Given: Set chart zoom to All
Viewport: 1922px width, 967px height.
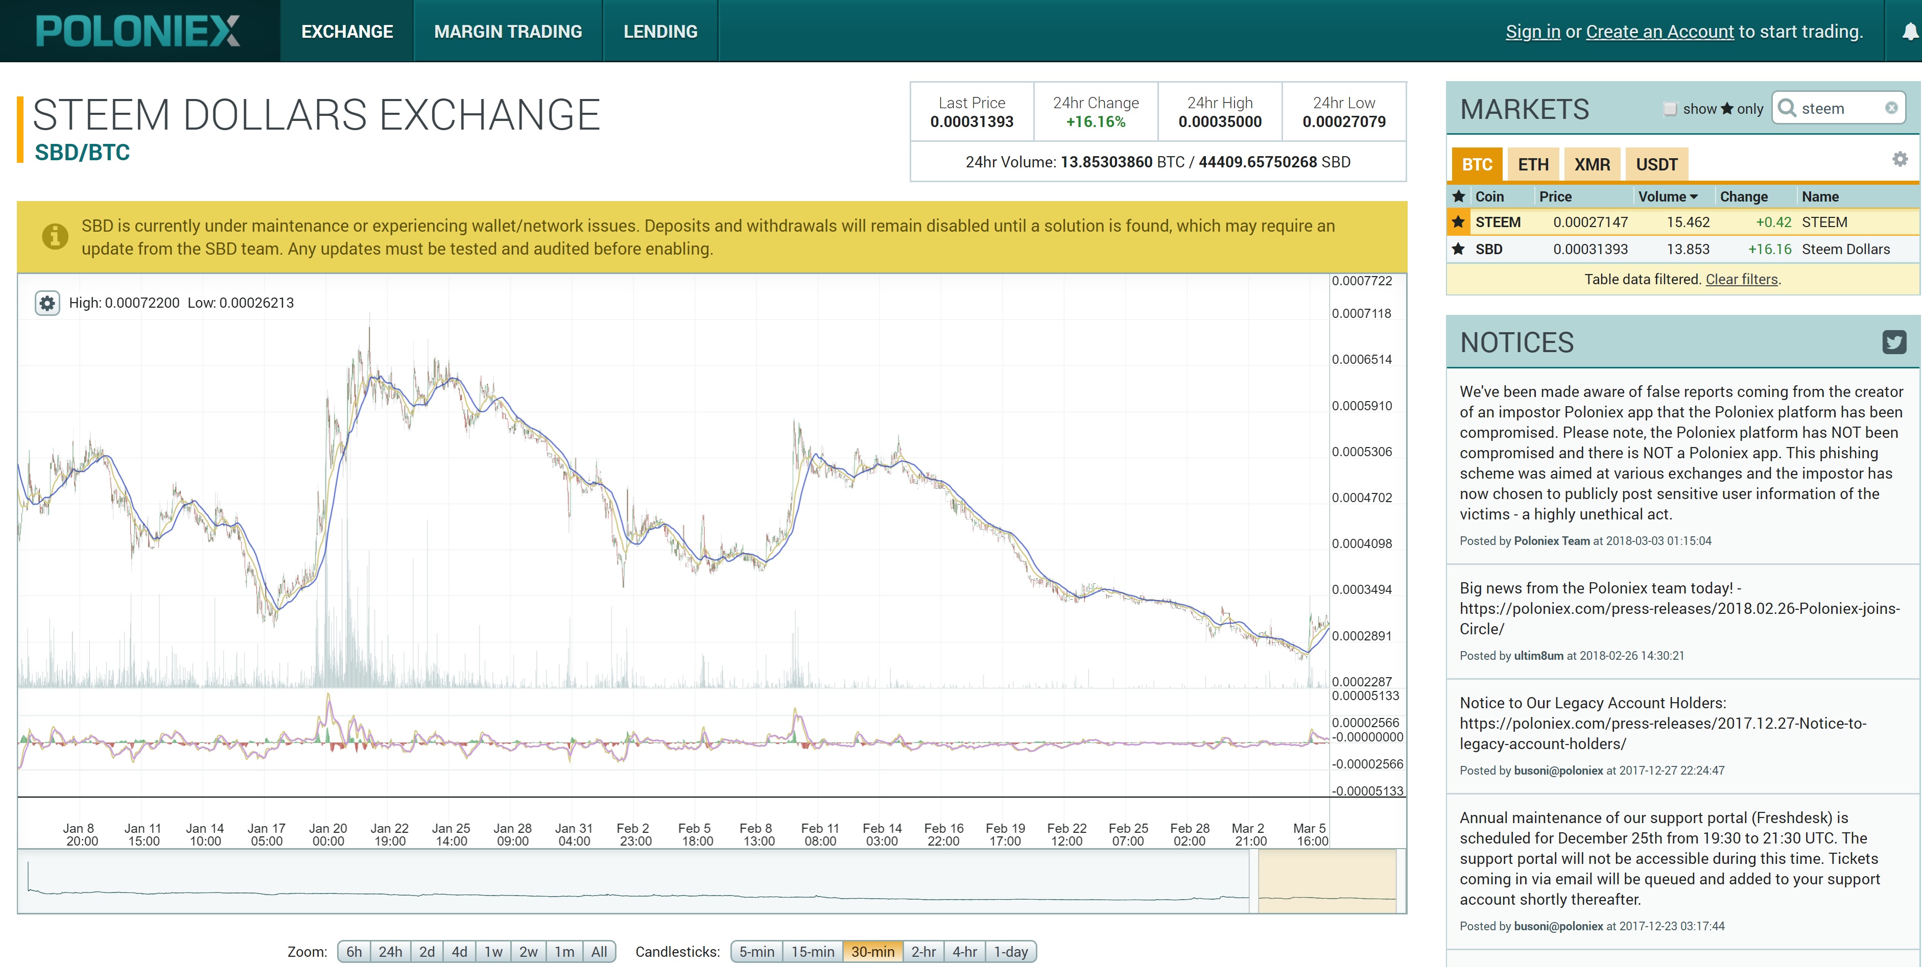Looking at the screenshot, I should (x=599, y=951).
